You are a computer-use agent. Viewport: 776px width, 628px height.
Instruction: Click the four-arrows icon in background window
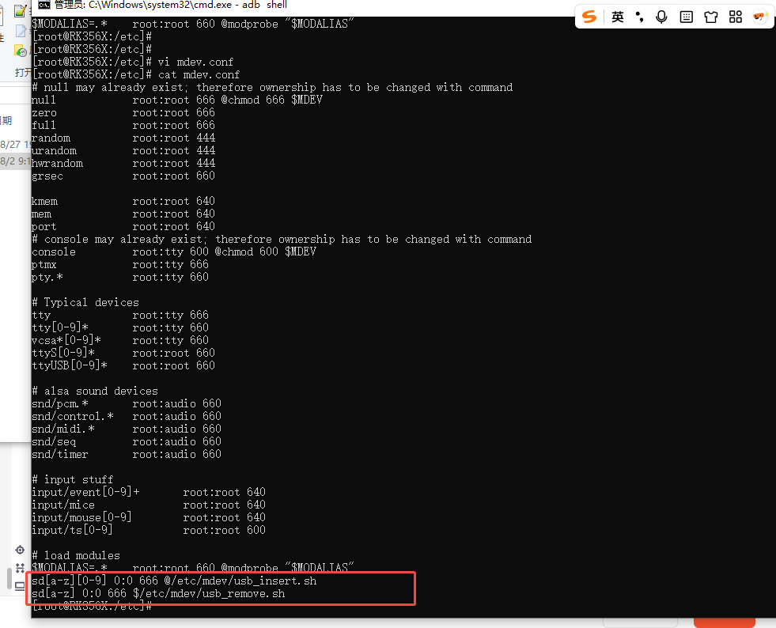pyautogui.click(x=20, y=568)
